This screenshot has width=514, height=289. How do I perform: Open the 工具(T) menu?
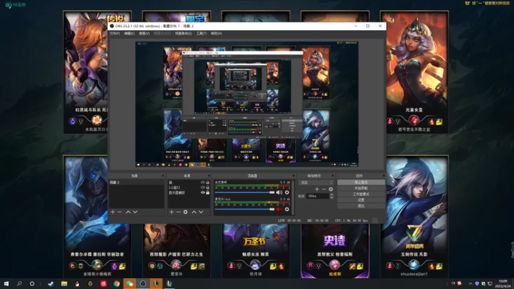point(201,33)
